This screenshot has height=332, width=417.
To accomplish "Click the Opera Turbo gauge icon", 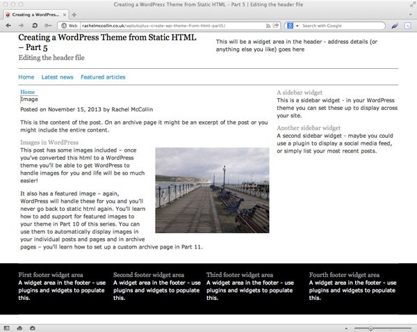I will coord(33,328).
